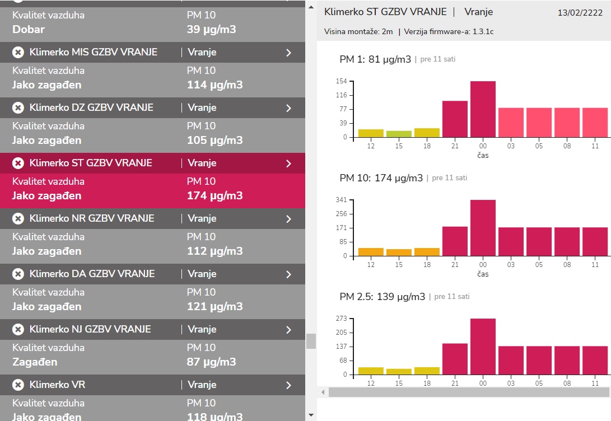Click the station list vertical scrollbar thumb
The width and height of the screenshot is (611, 421).
pyautogui.click(x=311, y=341)
